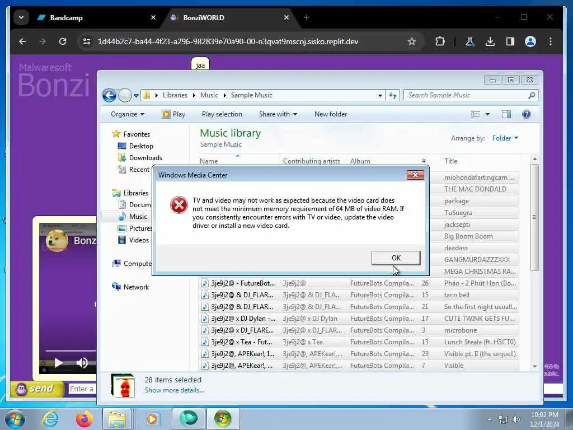Sort by the Album column header
The image size is (573, 430).
(360, 161)
